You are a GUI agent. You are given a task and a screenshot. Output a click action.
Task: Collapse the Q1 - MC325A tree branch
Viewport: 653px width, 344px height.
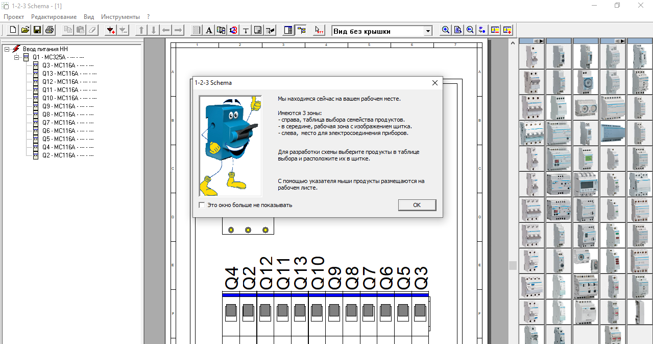click(17, 57)
